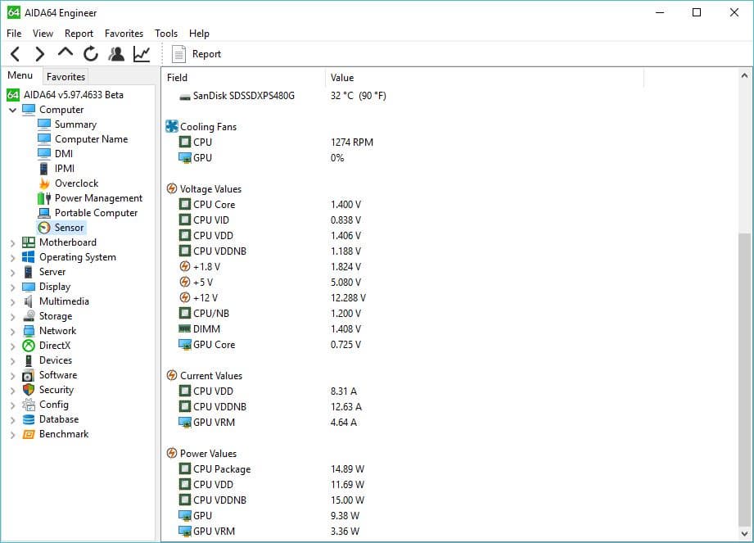The width and height of the screenshot is (754, 543).
Task: Select the Overclock flame item
Action: click(x=76, y=183)
